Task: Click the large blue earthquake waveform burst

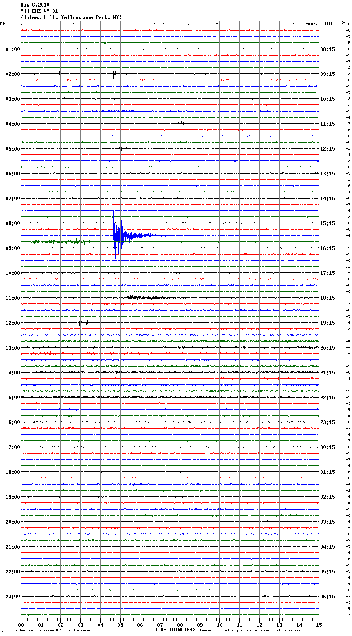Action: [x=118, y=236]
